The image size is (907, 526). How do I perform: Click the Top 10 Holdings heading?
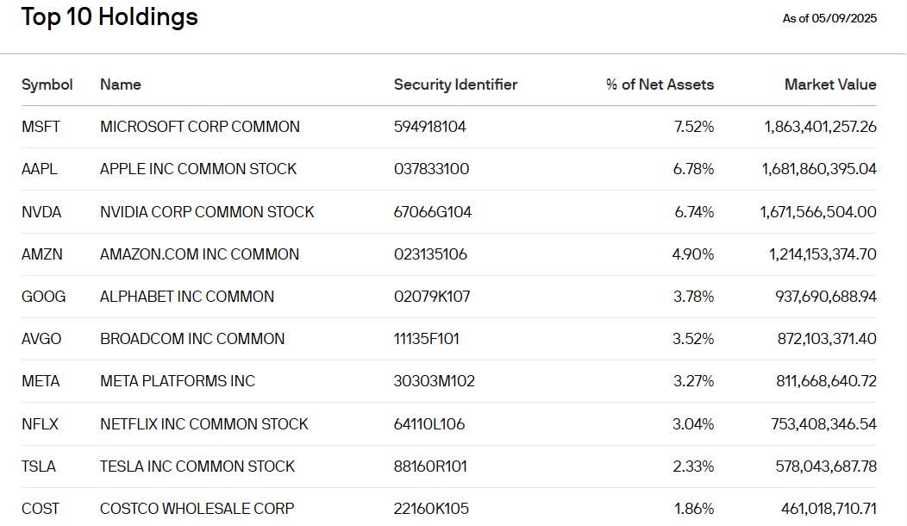click(109, 16)
